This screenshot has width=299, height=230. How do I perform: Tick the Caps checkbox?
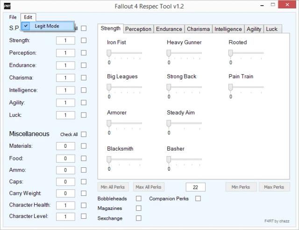[84, 181]
